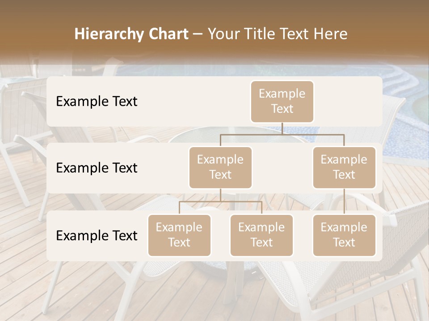Select the top-level Example Text box

click(282, 102)
